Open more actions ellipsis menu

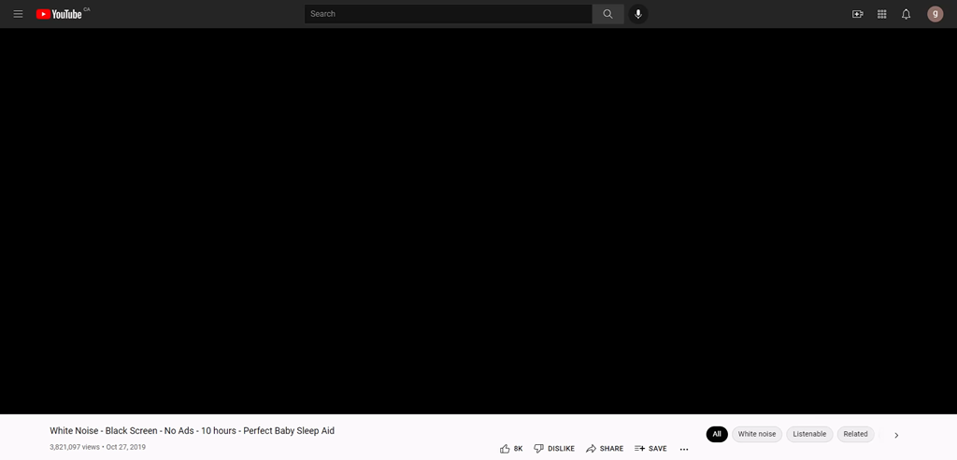(x=684, y=449)
